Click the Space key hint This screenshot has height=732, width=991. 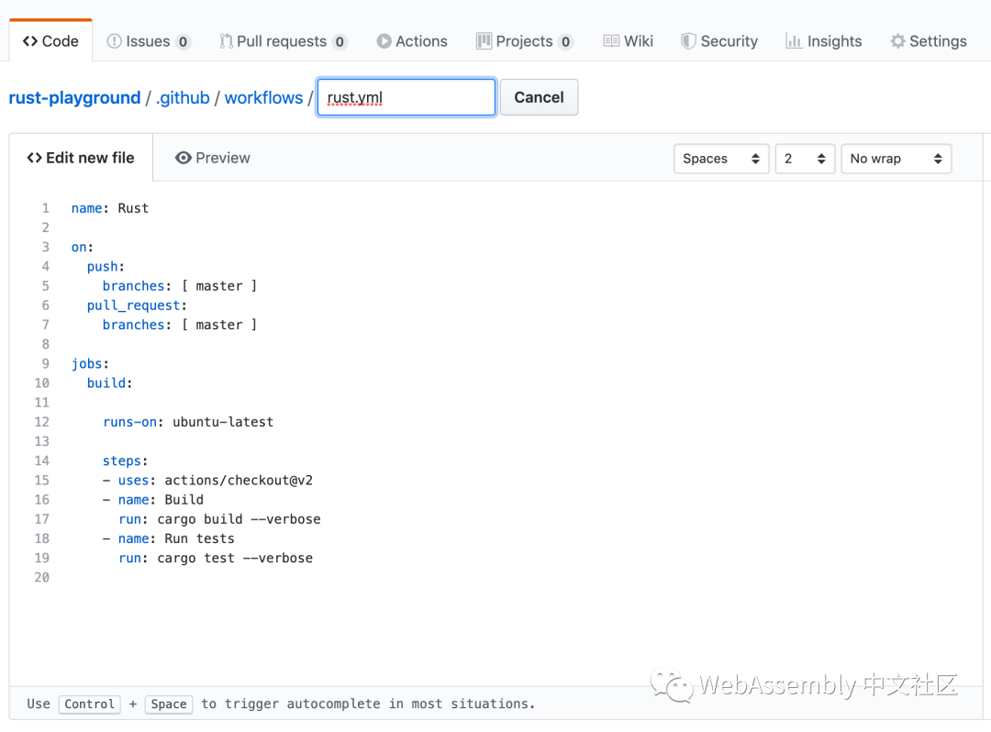[169, 704]
